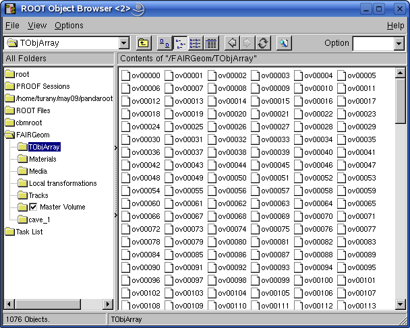Switch to list view mode

point(195,43)
